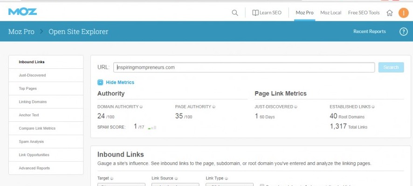
Task: Click the Link Source info icon
Action: point(176,179)
